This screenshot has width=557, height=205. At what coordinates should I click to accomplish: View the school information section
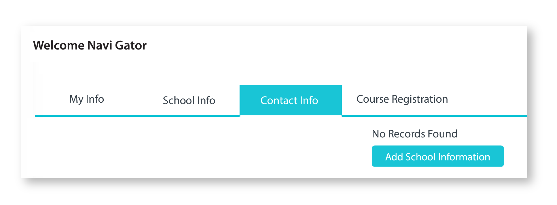click(189, 100)
